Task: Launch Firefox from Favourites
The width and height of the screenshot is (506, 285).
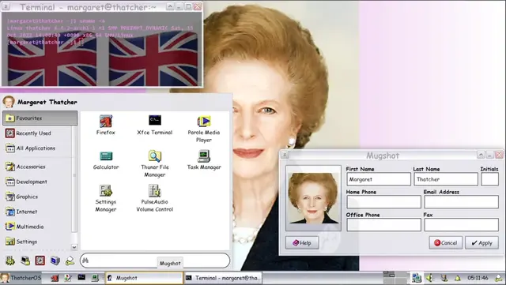Action: tap(105, 126)
